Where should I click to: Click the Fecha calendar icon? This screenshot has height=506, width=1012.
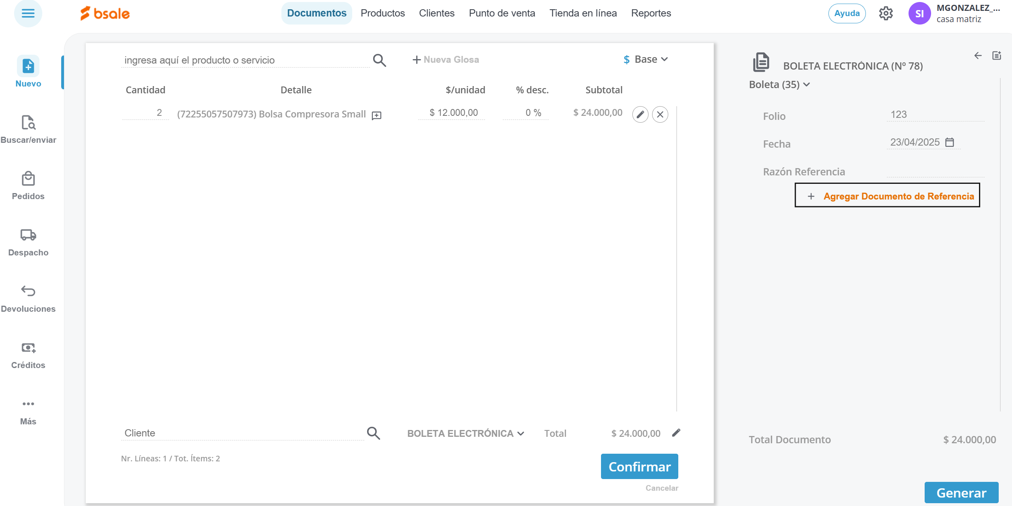pyautogui.click(x=950, y=142)
